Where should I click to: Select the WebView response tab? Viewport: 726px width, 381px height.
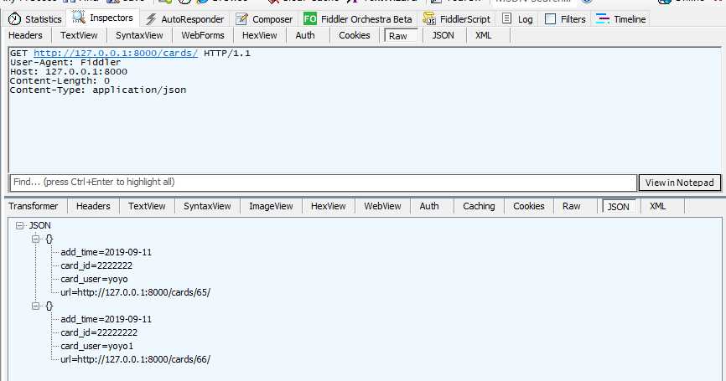point(382,206)
